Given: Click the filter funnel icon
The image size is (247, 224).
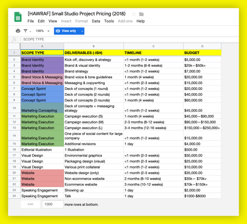Looking at the screenshot, I should (26, 31).
